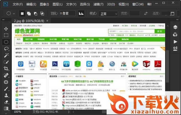Open the 选择(S) menu
The width and height of the screenshot is (181, 115).
pyautogui.click(x=85, y=4)
